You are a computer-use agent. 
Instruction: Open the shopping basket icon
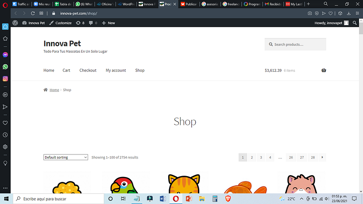[324, 70]
